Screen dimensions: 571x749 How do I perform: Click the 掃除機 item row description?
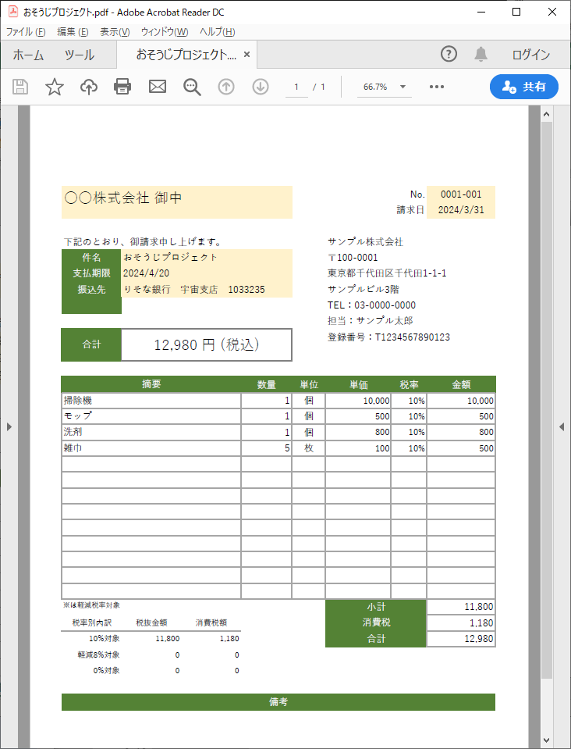pos(78,401)
